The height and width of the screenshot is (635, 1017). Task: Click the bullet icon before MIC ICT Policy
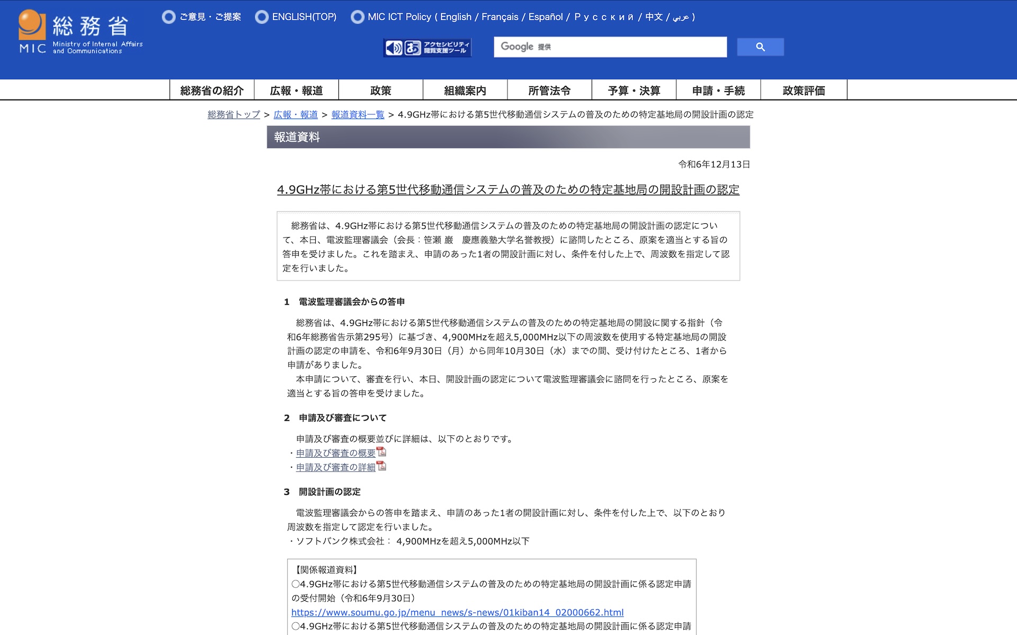pos(358,17)
